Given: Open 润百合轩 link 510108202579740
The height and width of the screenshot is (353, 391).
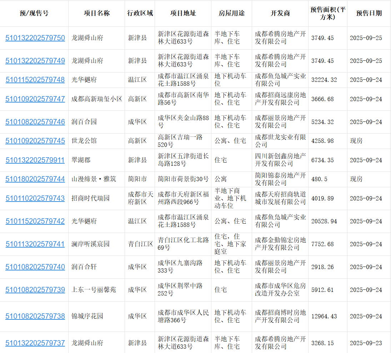Looking at the screenshot, I should point(35,267).
